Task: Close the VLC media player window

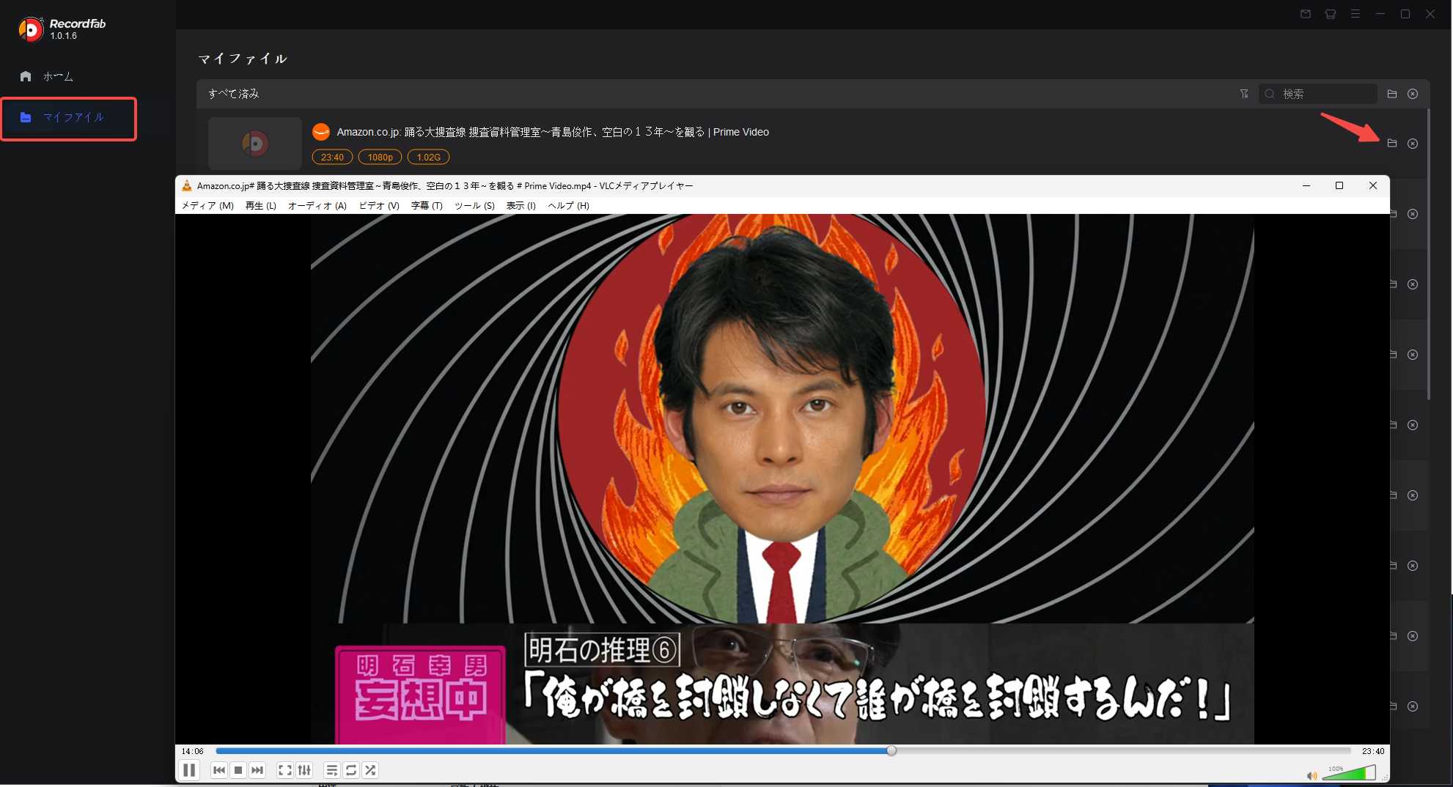Action: pos(1373,186)
